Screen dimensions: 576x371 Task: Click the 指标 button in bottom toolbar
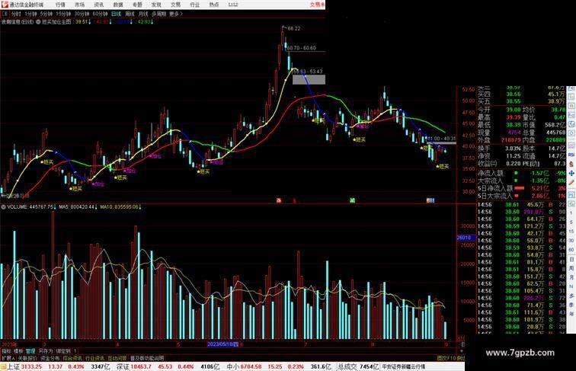pos(6,351)
